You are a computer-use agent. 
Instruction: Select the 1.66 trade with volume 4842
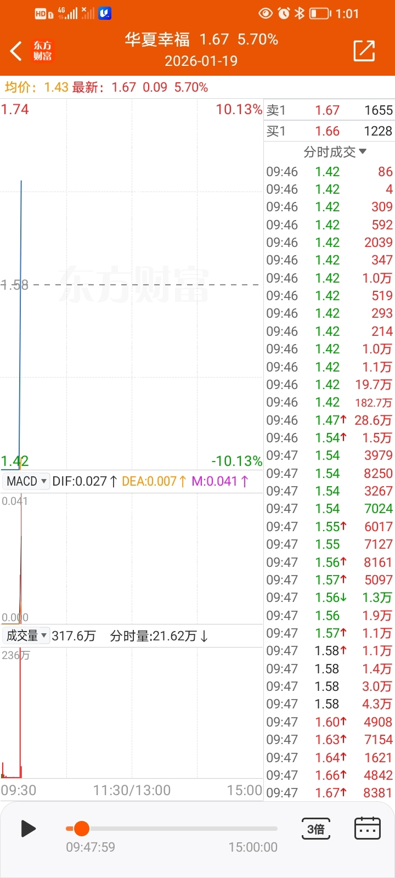tap(329, 775)
